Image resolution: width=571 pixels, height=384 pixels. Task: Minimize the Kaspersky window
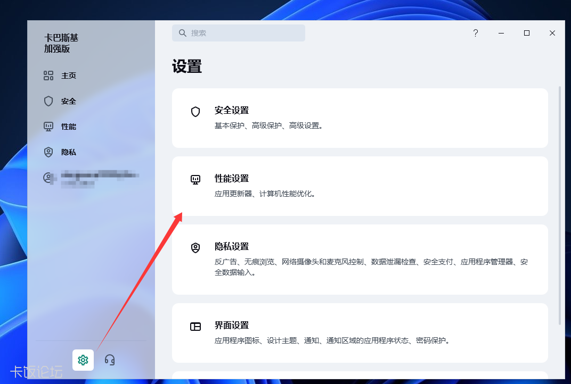tap(501, 33)
